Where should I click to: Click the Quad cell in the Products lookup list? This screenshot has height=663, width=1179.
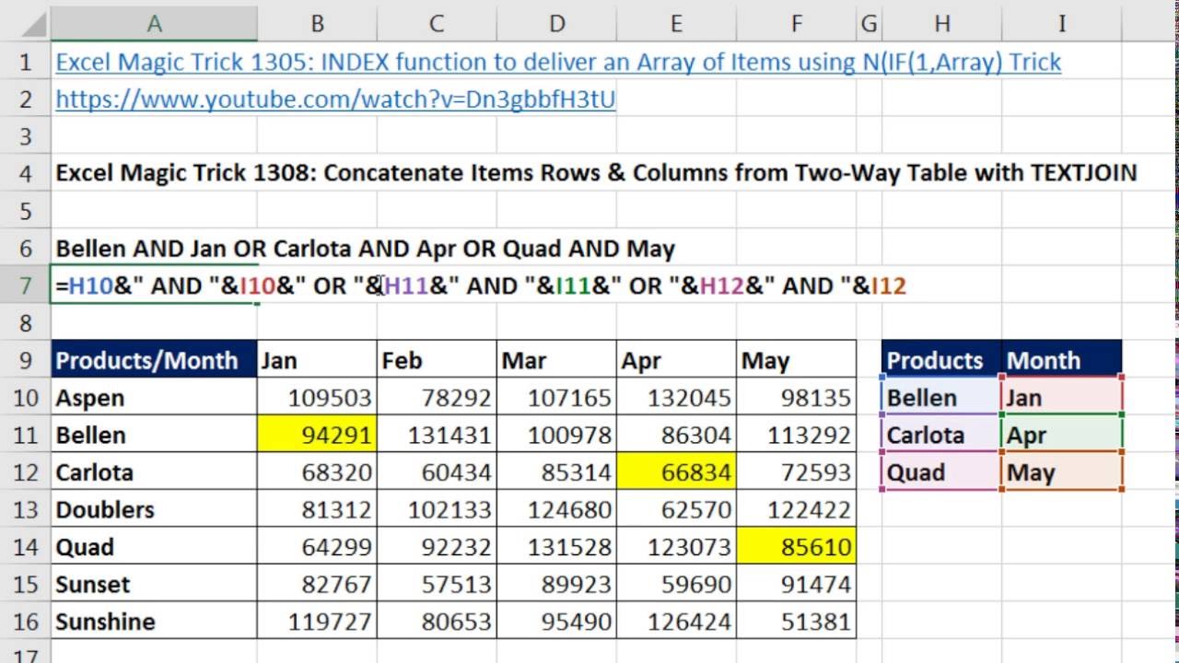940,472
